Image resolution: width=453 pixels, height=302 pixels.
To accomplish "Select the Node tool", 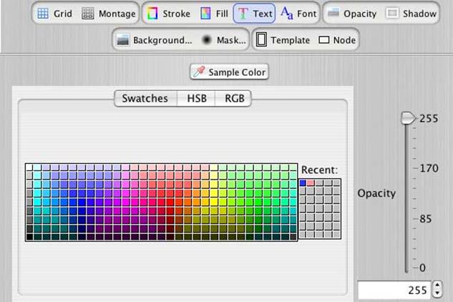I will (337, 40).
